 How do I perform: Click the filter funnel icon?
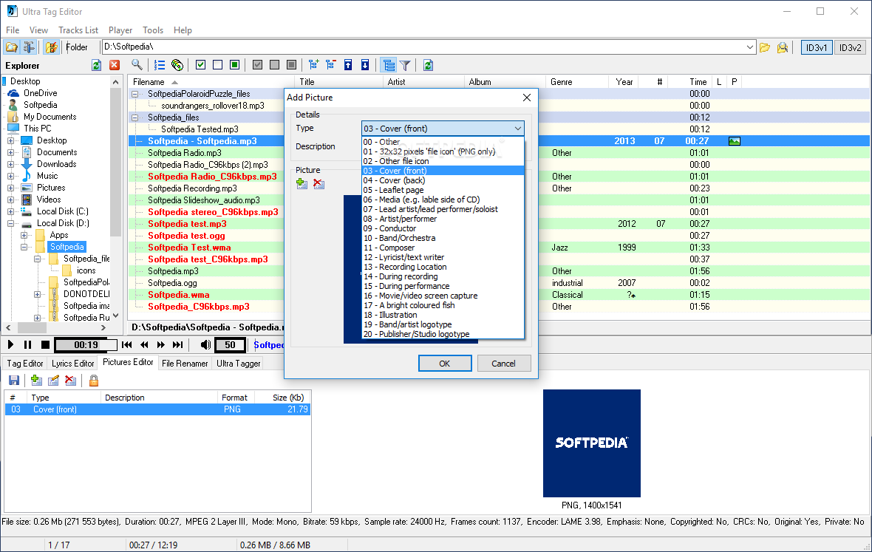[x=406, y=65]
